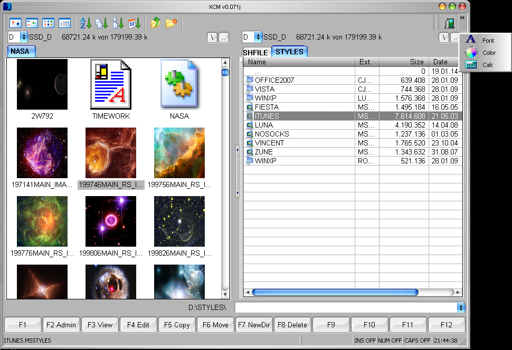Choose Font from the popup menu
The height and width of the screenshot is (350, 512).
pyautogui.click(x=488, y=41)
